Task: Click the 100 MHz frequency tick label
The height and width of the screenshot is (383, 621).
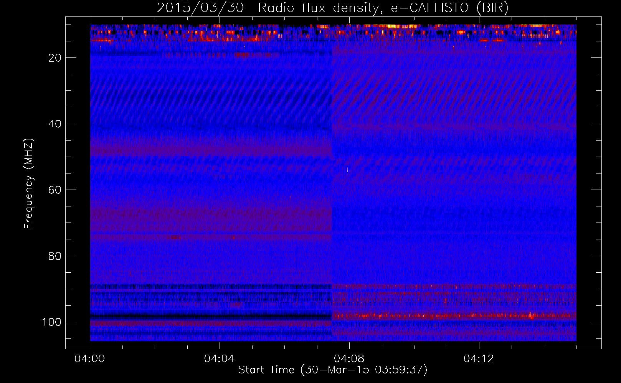Action: [x=52, y=322]
